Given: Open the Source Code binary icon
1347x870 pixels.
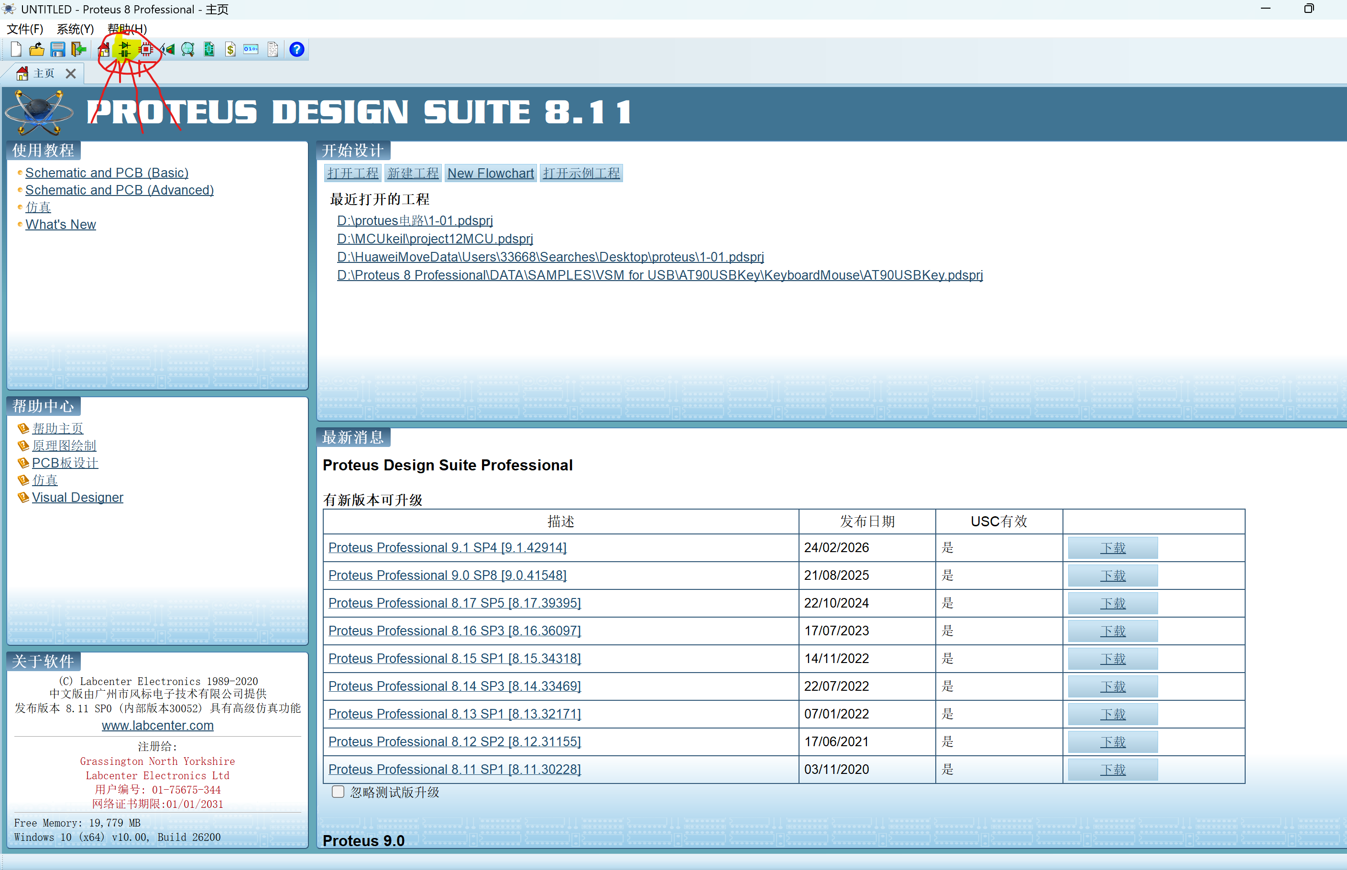Looking at the screenshot, I should [x=251, y=50].
